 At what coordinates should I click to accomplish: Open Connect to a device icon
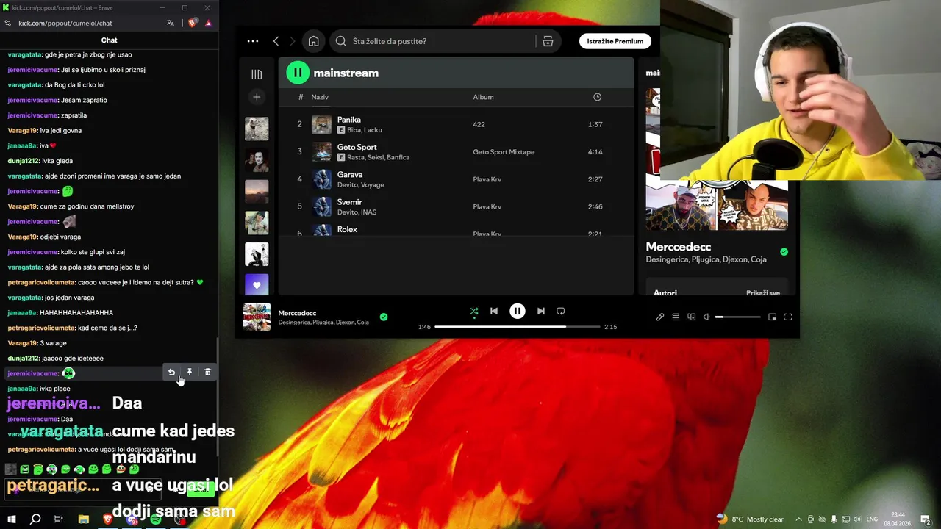coord(691,317)
